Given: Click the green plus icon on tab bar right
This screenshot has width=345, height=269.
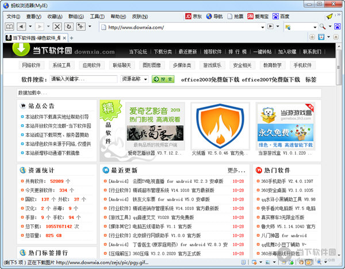Looking at the screenshot, I should click(312, 37).
